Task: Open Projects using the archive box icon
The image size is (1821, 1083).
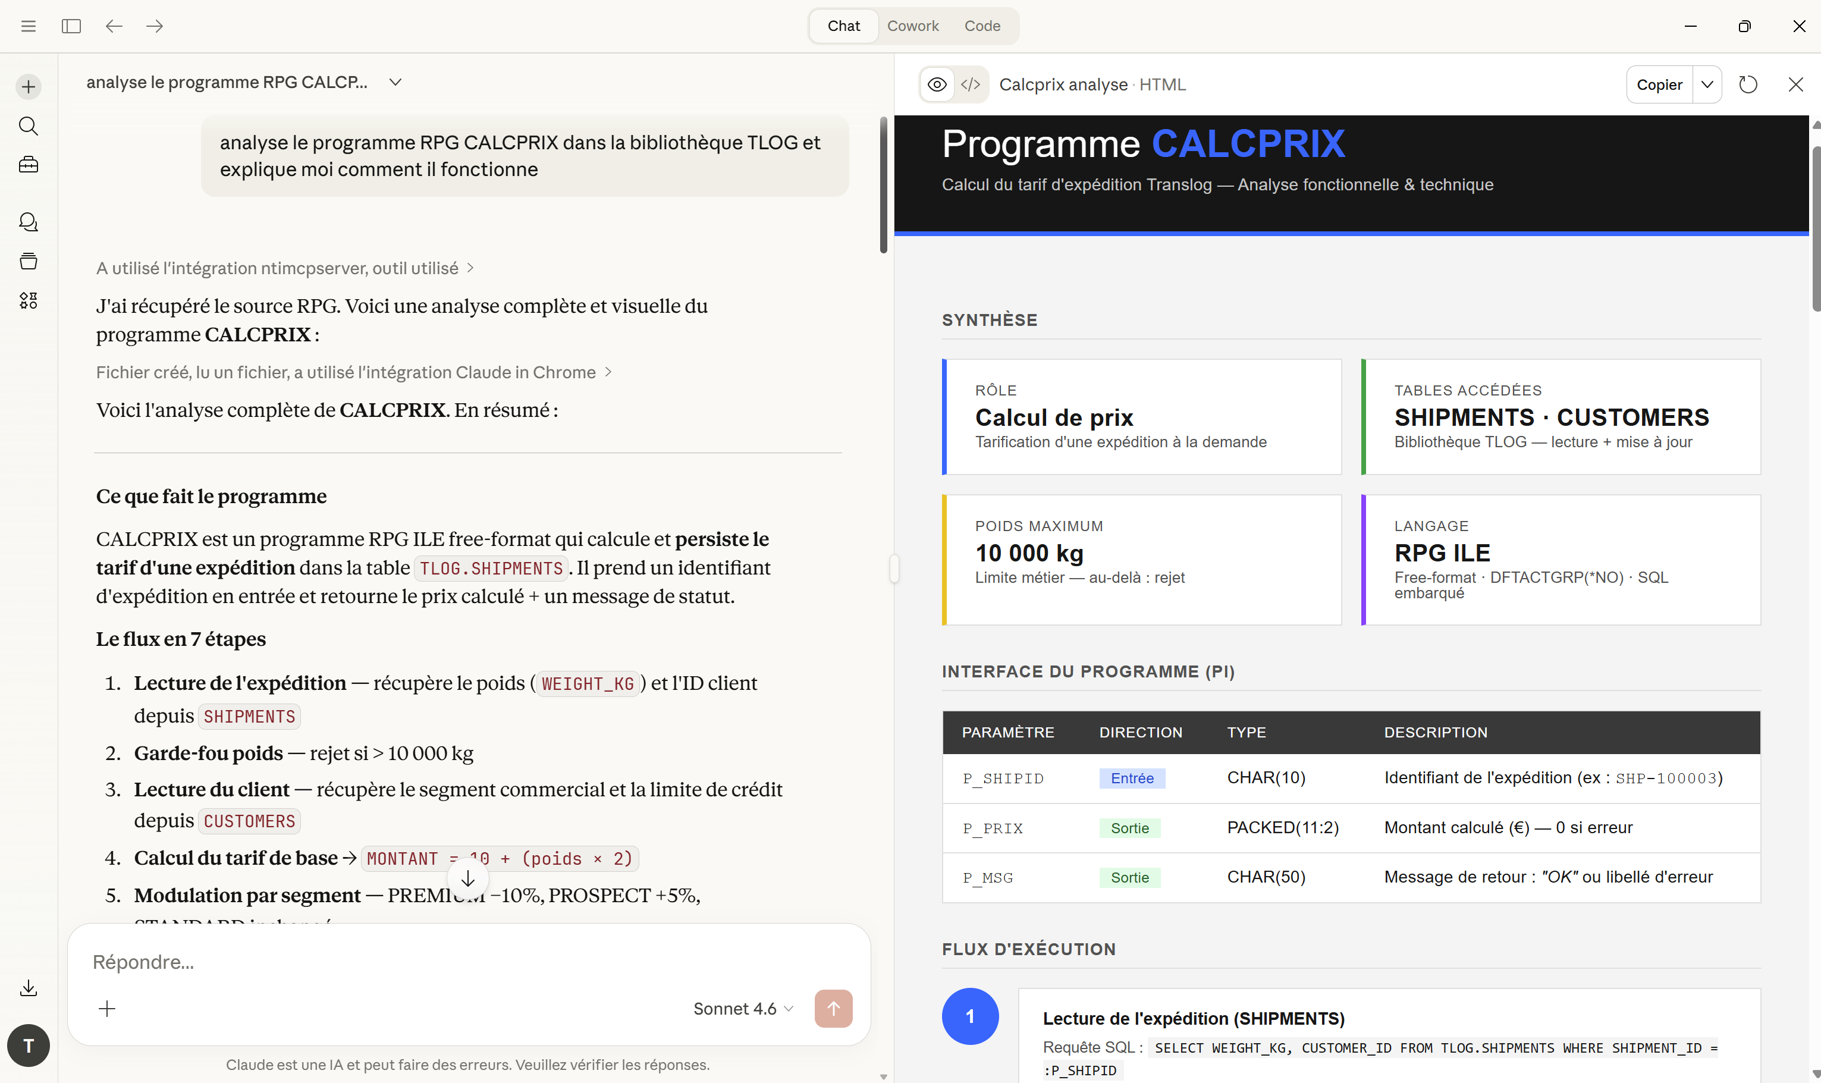Action: click(28, 261)
